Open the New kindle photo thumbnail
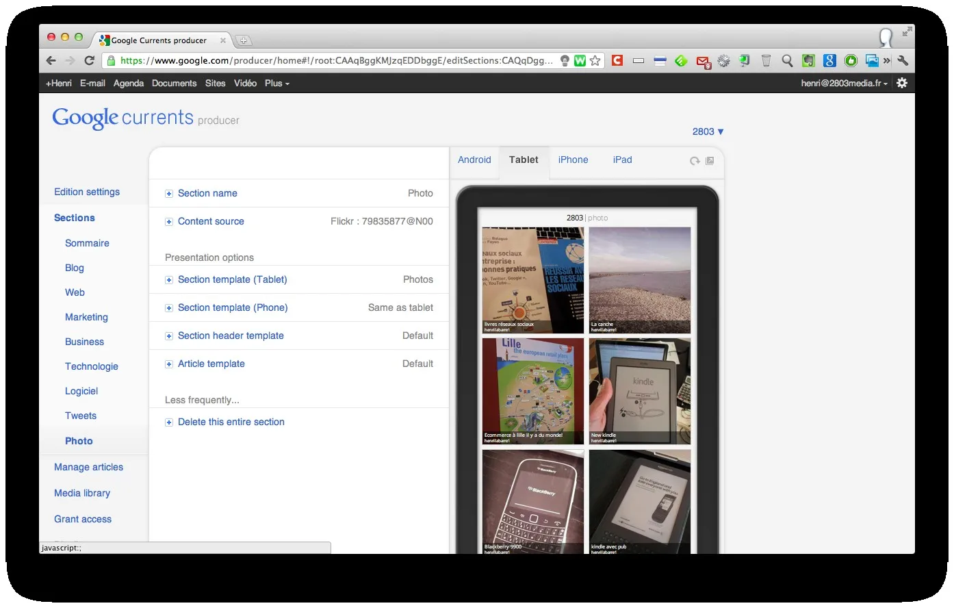Screen dimensions: 954x608 639,391
